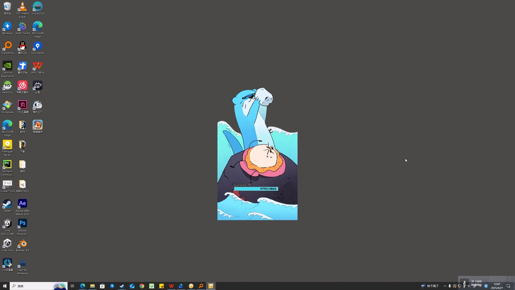
Task: Click the Level 9 label in the game
Action: pos(242,185)
